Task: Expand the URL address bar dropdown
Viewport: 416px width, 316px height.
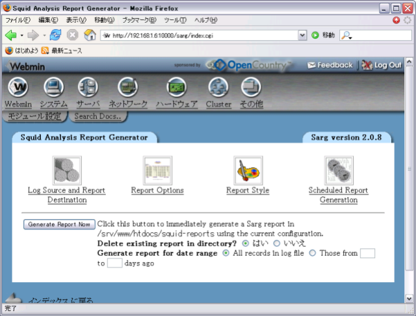Action: (x=302, y=35)
